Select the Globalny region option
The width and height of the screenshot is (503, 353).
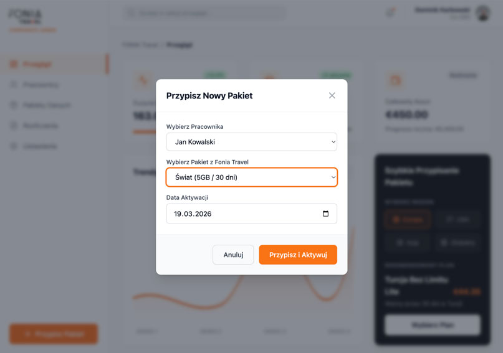pyautogui.click(x=457, y=242)
